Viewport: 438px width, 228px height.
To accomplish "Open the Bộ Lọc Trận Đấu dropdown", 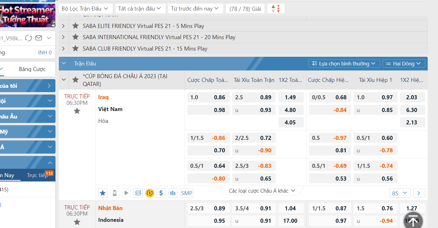I will (85, 8).
